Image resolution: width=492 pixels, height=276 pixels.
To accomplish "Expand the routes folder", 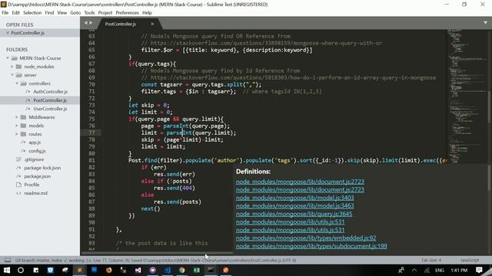I will click(x=17, y=134).
